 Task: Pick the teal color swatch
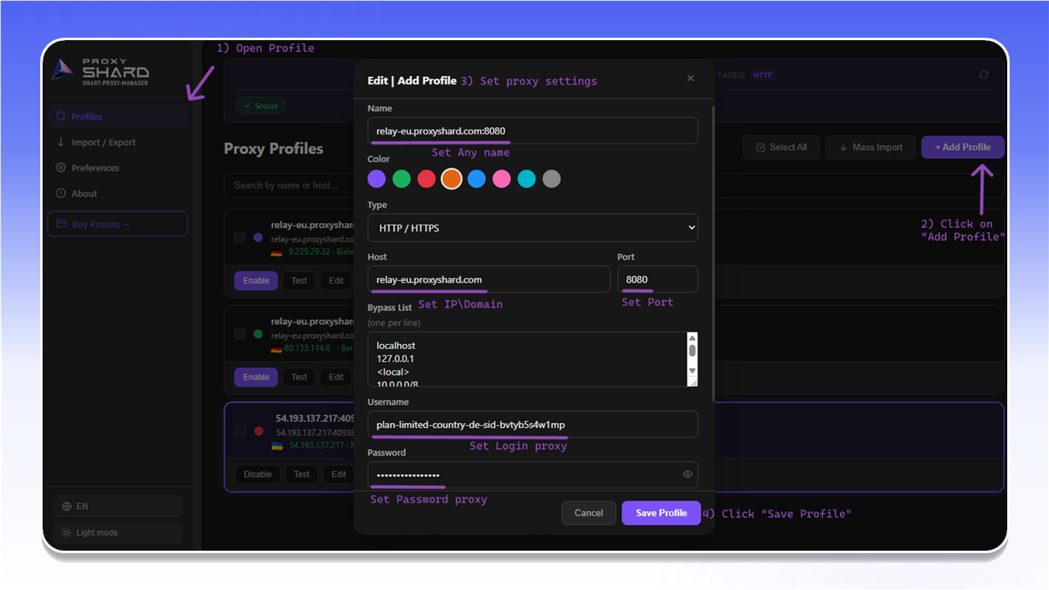click(527, 179)
